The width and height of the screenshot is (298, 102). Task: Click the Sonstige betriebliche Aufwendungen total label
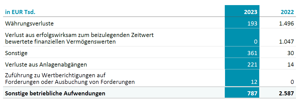tap(55, 93)
